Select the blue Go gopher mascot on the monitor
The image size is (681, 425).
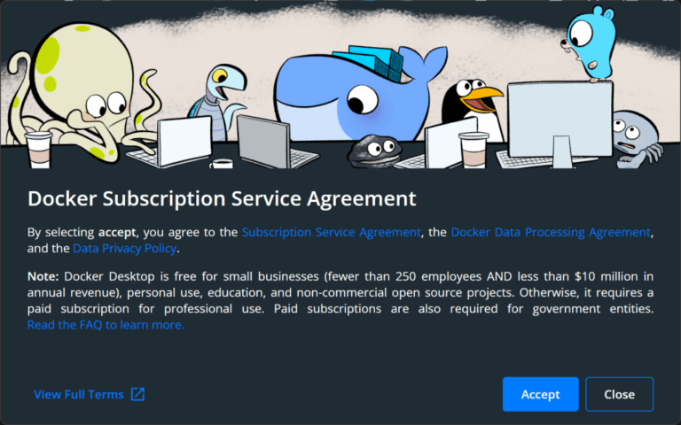point(589,45)
